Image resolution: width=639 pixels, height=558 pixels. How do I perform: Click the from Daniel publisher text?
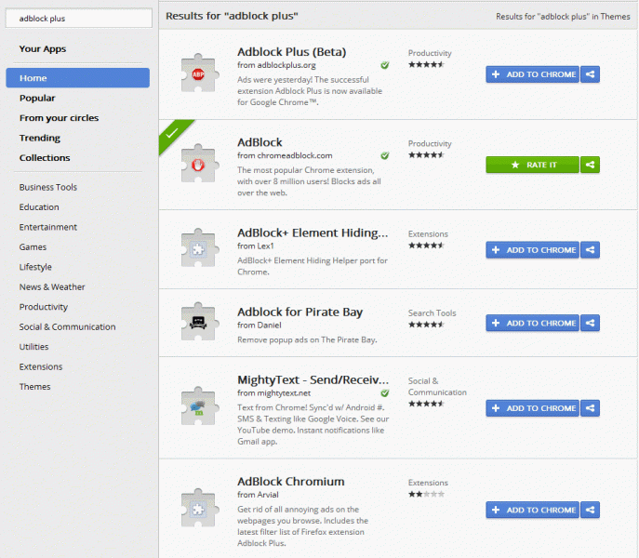[x=260, y=325]
